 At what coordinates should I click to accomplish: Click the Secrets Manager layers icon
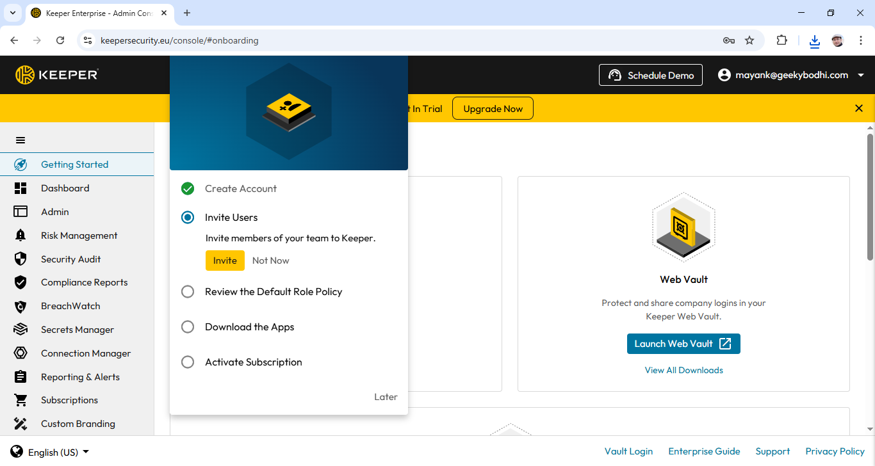coord(20,330)
